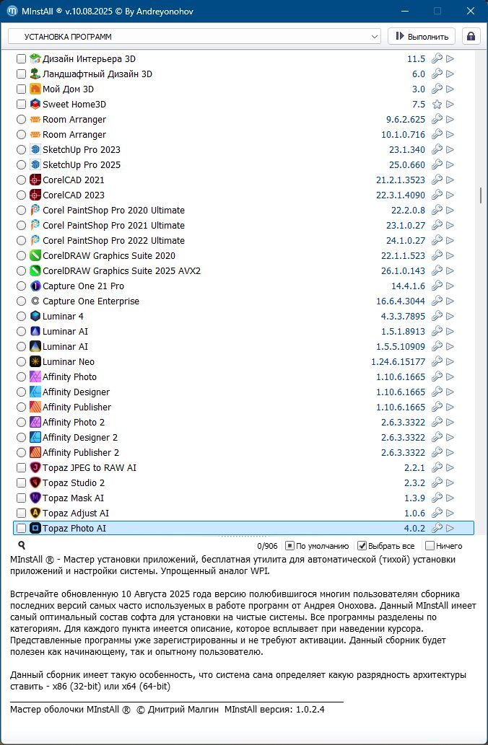Click key icon for CorelCAD 2021
This screenshot has width=488, height=745.
pos(437,180)
